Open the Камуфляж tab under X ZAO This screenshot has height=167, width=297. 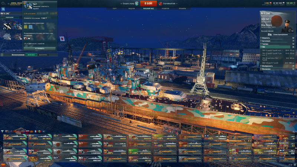(10, 17)
